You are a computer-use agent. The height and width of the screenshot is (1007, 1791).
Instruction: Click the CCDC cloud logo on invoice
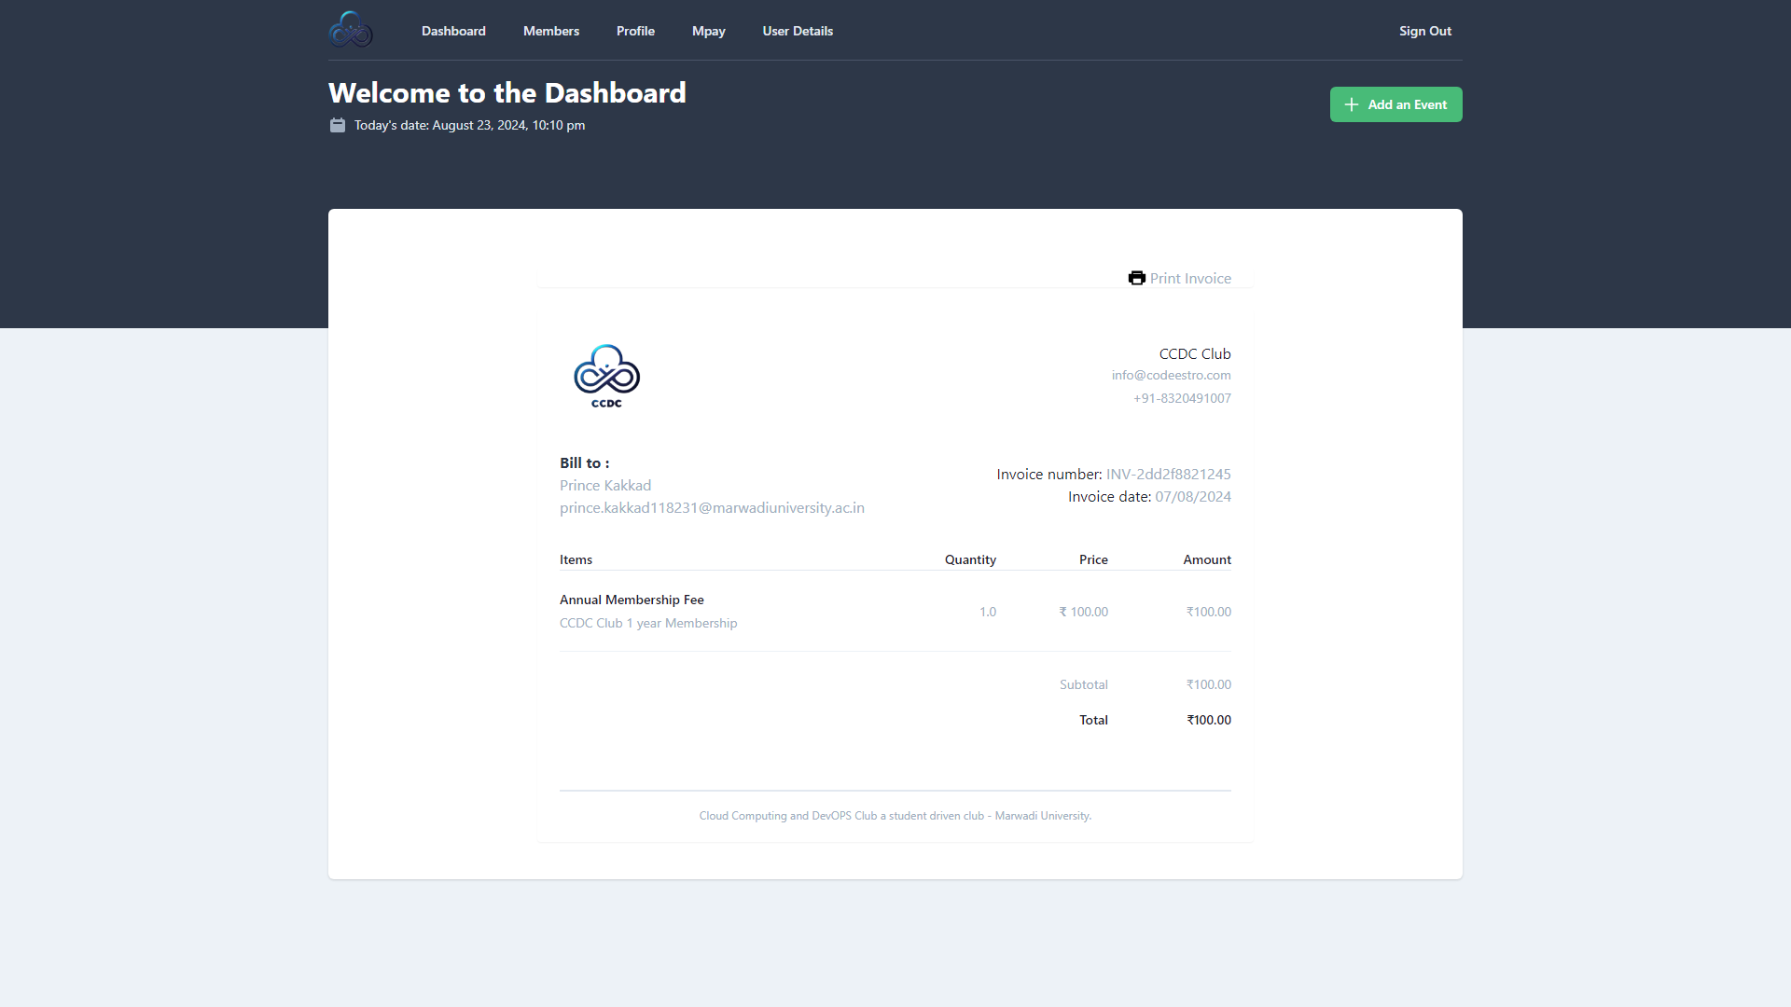606,375
